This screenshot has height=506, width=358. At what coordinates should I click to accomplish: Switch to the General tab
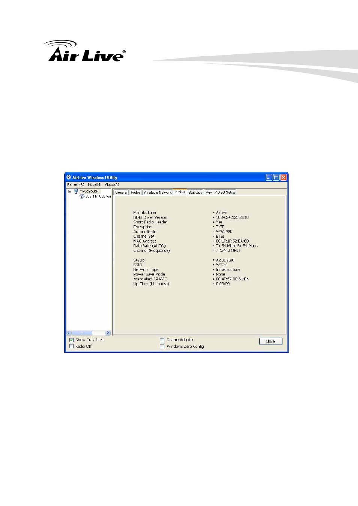121,192
